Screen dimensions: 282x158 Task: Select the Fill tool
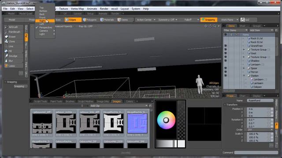coord(14,51)
